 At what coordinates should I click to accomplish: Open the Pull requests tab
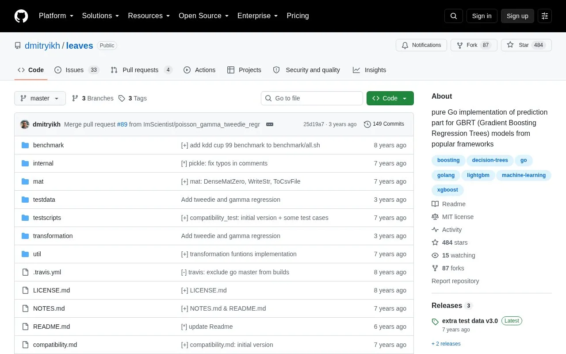[x=141, y=70]
